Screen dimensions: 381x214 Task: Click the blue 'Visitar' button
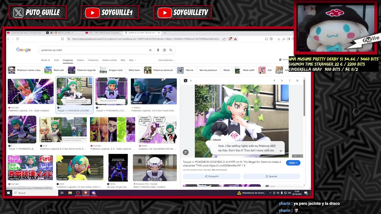(293, 163)
